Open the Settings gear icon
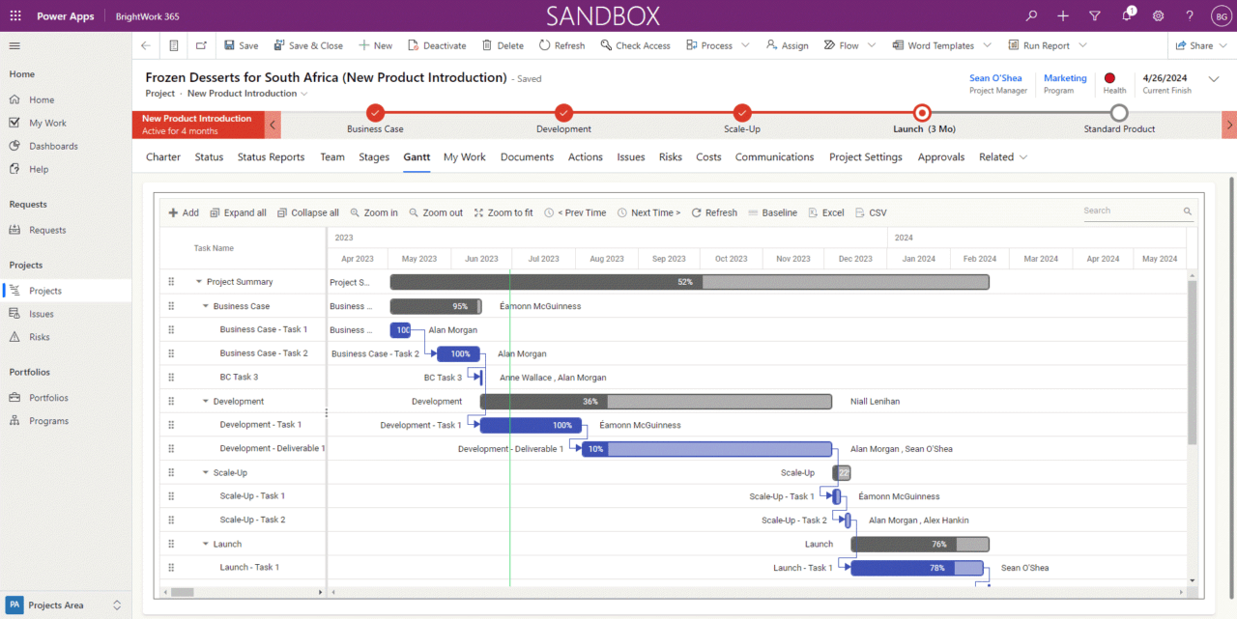The height and width of the screenshot is (619, 1237). (1158, 15)
